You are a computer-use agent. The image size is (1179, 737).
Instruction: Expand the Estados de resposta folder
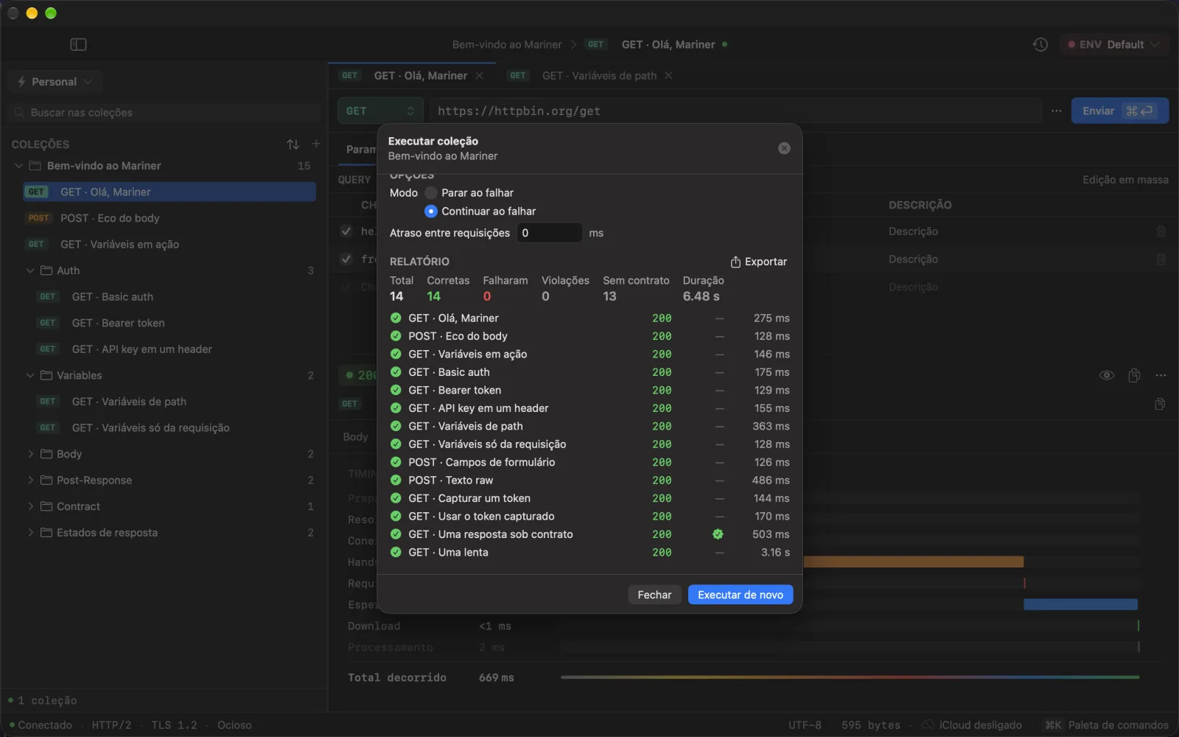(x=31, y=532)
